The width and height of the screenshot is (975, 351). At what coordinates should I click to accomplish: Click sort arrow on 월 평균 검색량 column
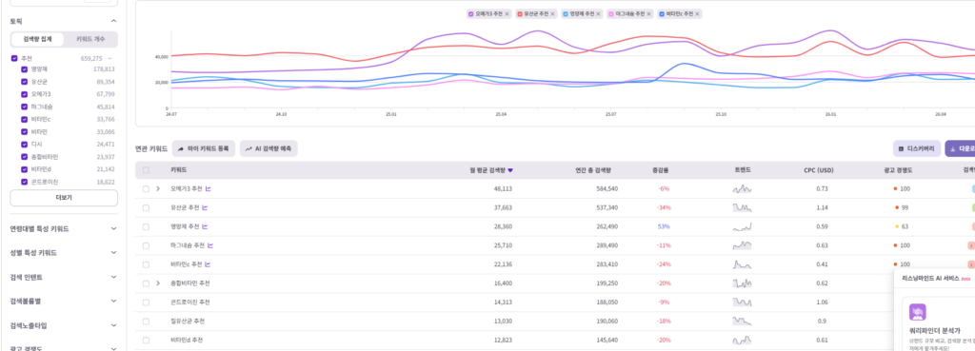[x=510, y=170]
